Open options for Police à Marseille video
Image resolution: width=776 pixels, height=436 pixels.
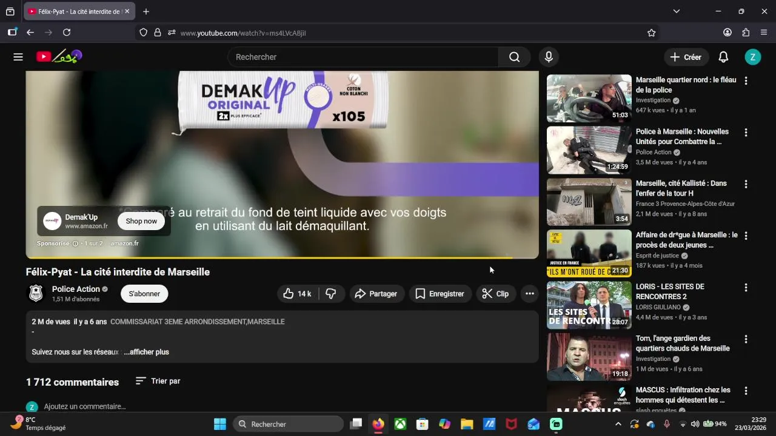(746, 132)
